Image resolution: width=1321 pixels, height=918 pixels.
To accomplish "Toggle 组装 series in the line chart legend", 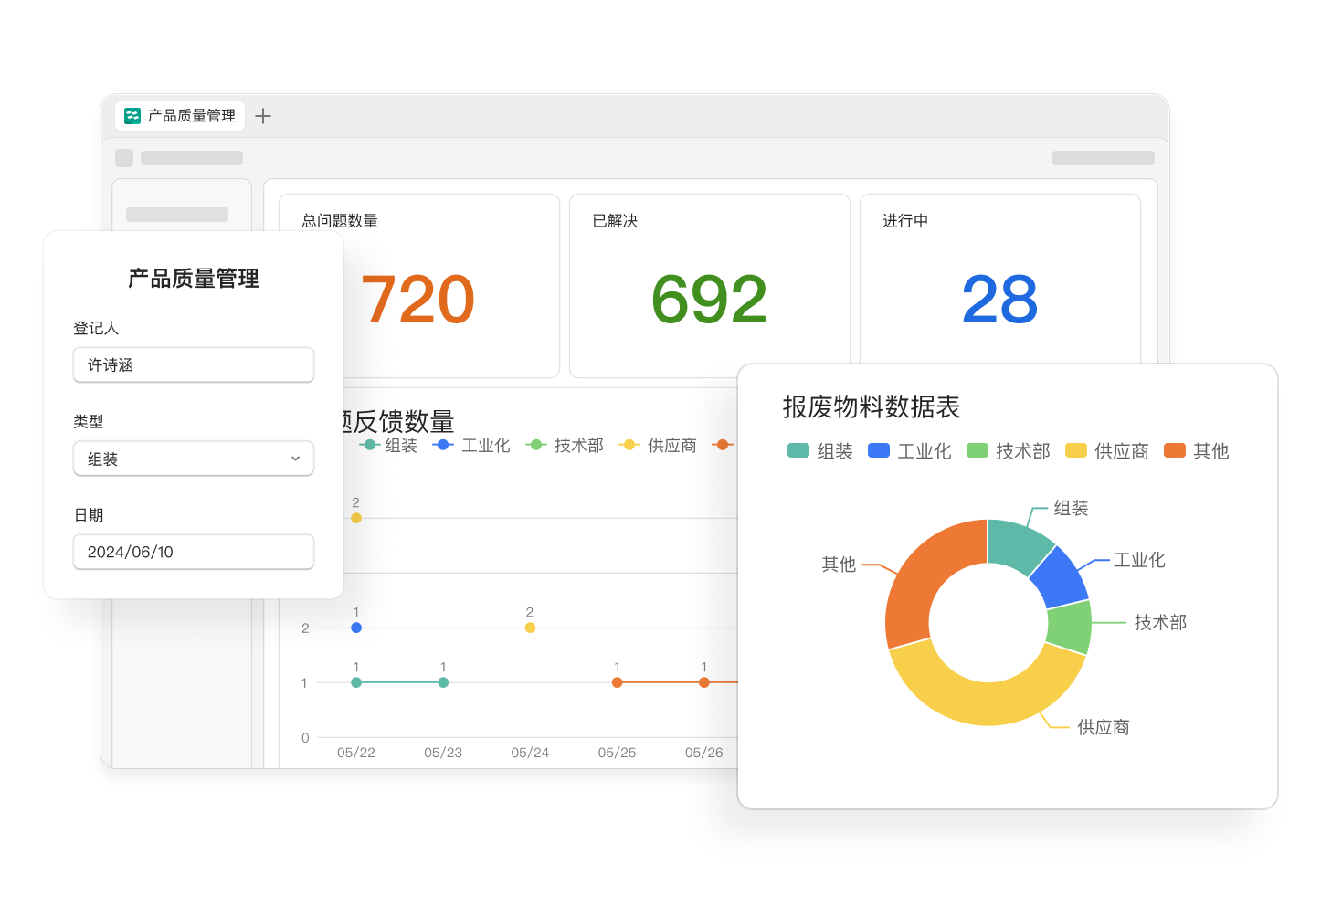I will [388, 445].
